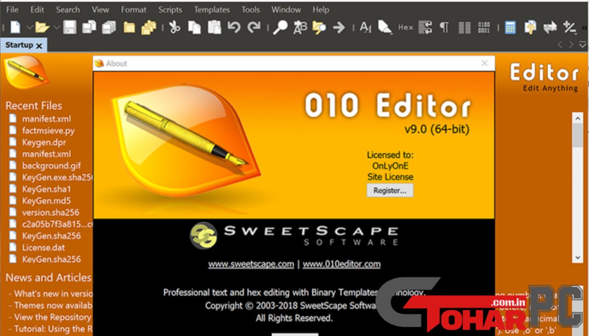This screenshot has height=336, width=589.
Task: Click the Highlight marker icon
Action: click(x=385, y=28)
